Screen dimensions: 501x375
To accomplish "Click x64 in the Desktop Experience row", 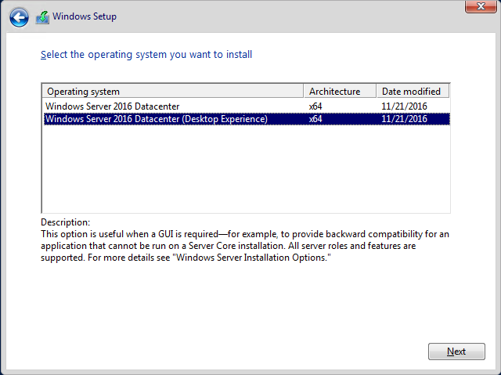I will (x=315, y=119).
